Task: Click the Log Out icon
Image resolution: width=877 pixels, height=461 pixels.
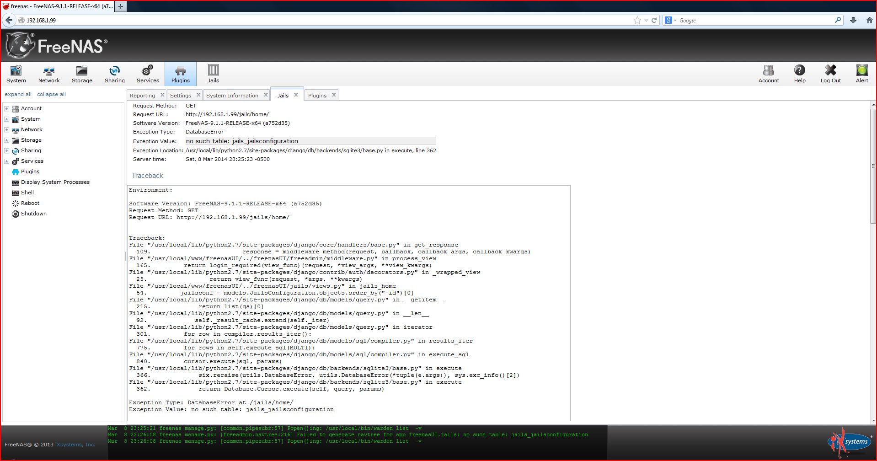Action: (x=830, y=74)
